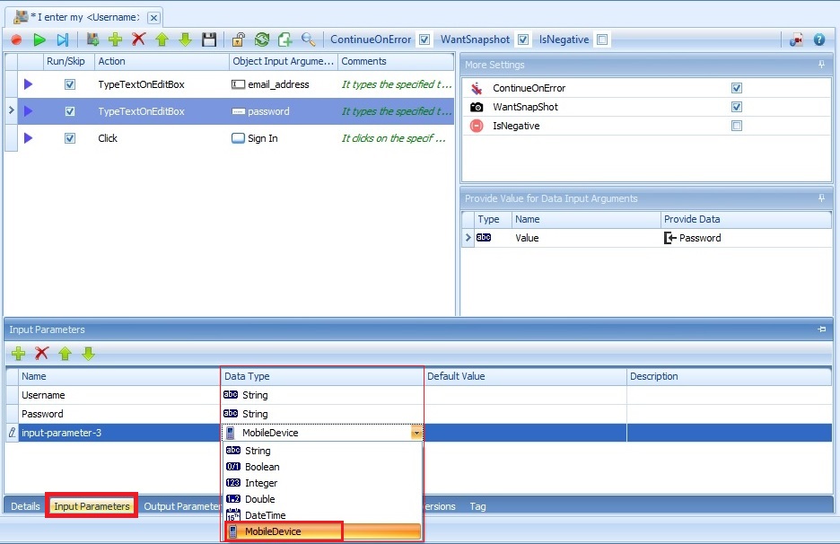Select the Password parameter name cell
The image size is (840, 544).
[119, 414]
